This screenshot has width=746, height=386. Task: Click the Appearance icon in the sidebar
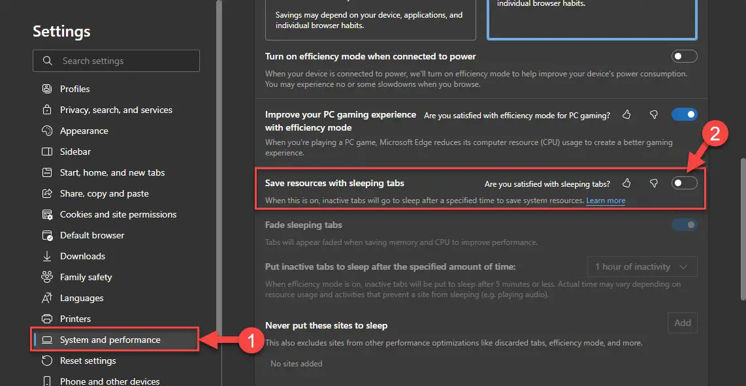click(x=46, y=131)
